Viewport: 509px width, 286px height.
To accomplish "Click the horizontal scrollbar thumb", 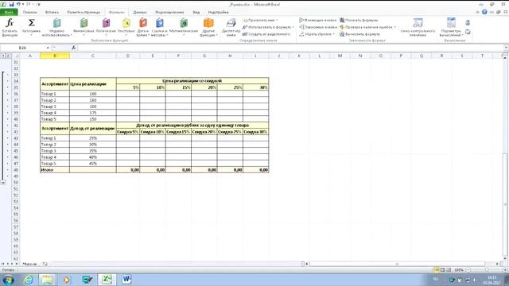I will pyautogui.click(x=397, y=264).
